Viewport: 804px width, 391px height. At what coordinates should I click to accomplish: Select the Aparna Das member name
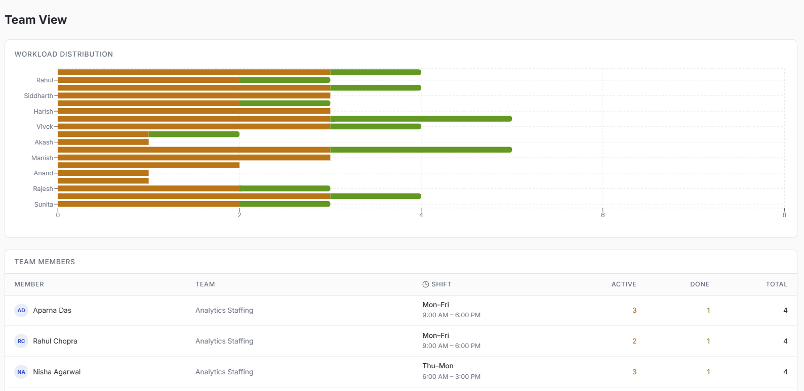coord(52,310)
